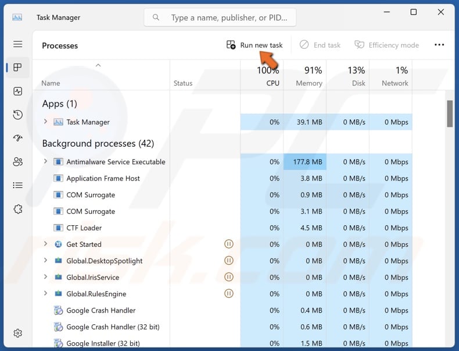
Task: Open the Startup apps sidebar icon
Action: tap(18, 138)
